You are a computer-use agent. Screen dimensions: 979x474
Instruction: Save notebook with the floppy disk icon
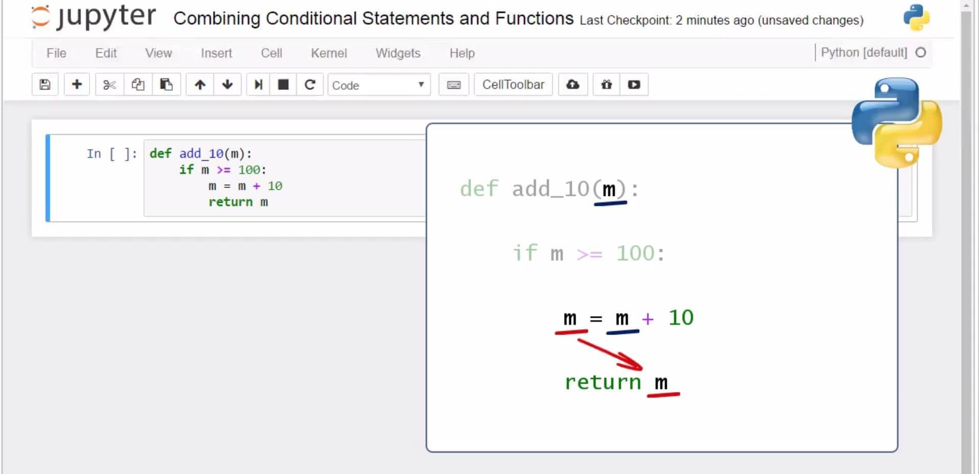point(45,85)
